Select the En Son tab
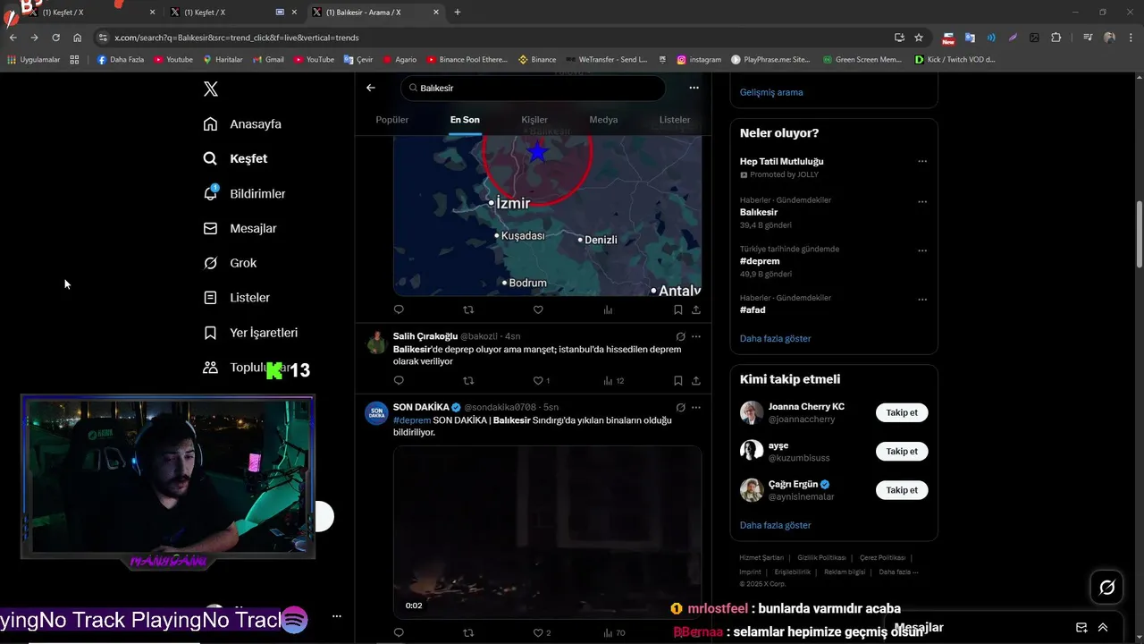The width and height of the screenshot is (1144, 644). click(465, 120)
